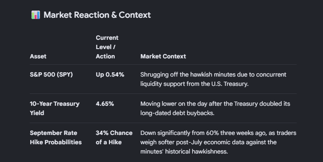Select the Current Level / Action header
The width and height of the screenshot is (323, 162).
[107, 47]
